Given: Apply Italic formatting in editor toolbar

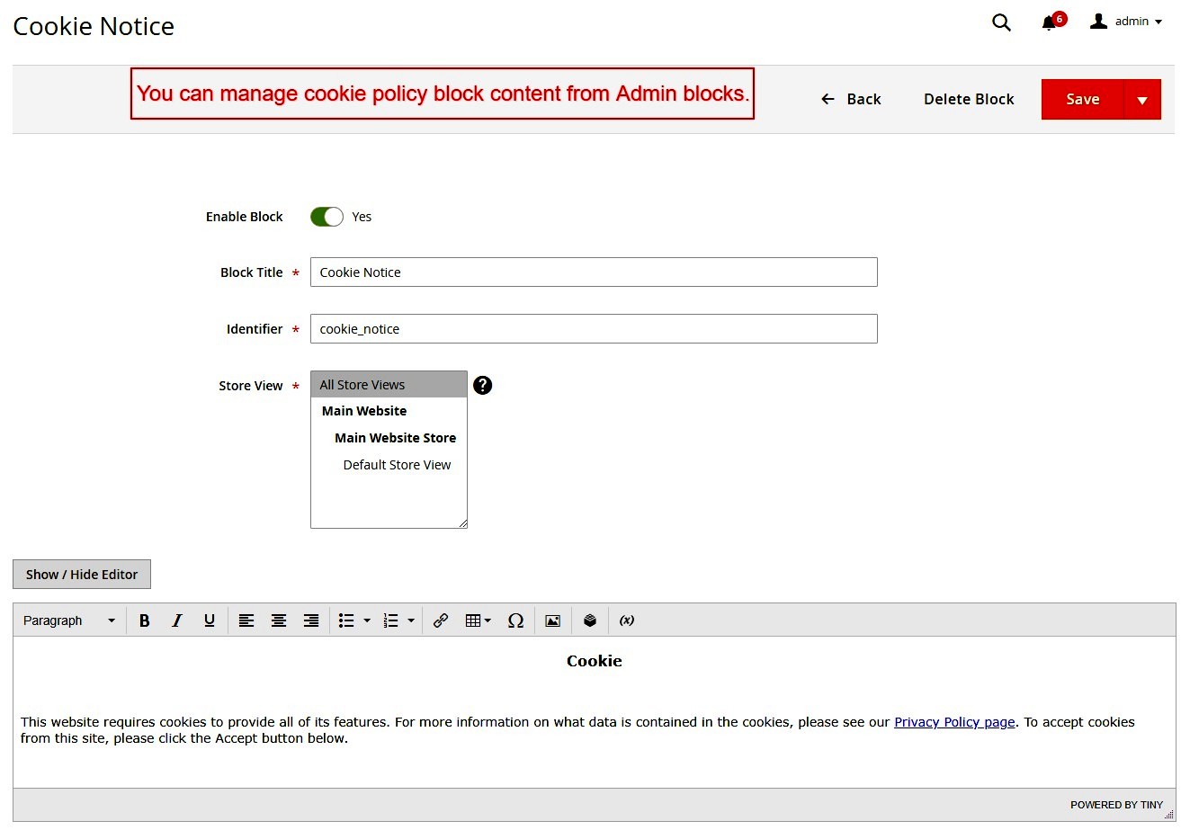Looking at the screenshot, I should (x=177, y=620).
